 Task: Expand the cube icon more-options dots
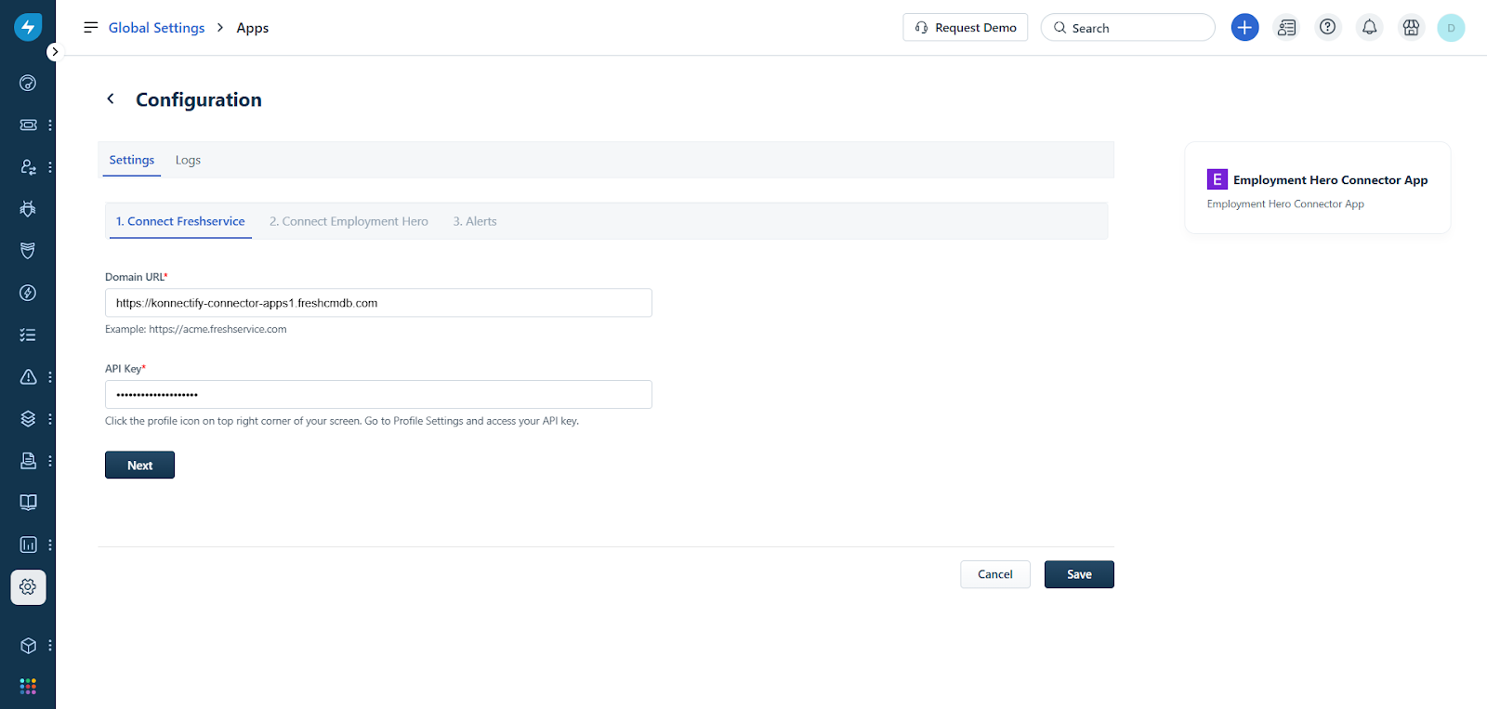[50, 646]
